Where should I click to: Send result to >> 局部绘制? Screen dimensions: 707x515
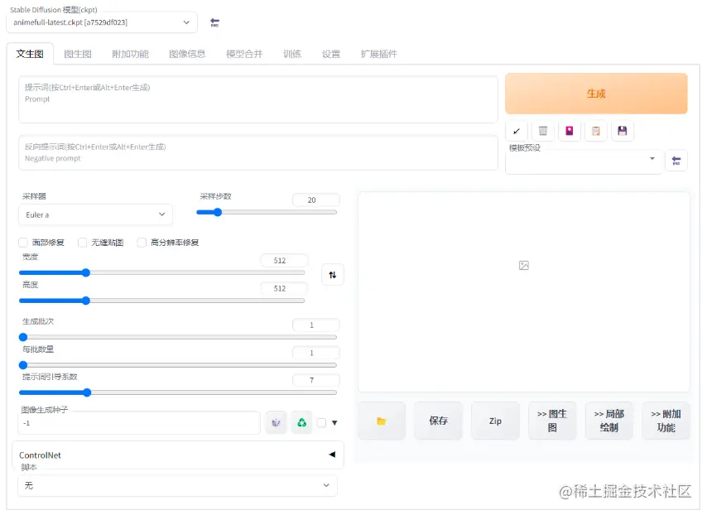click(609, 421)
